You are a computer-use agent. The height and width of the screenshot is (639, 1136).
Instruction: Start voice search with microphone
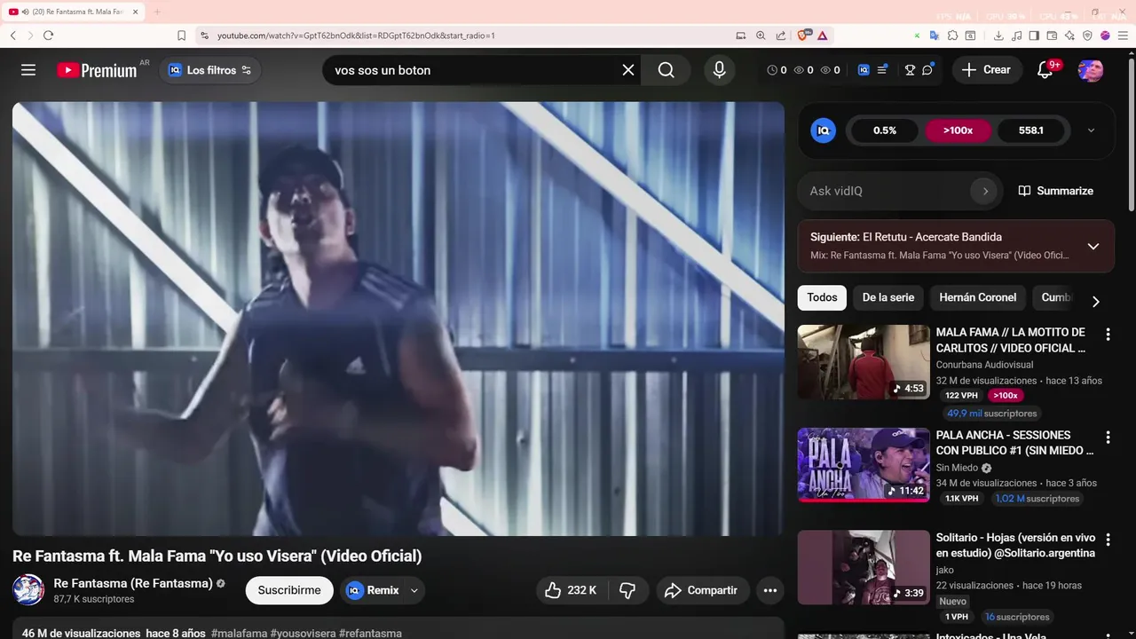[x=720, y=70]
